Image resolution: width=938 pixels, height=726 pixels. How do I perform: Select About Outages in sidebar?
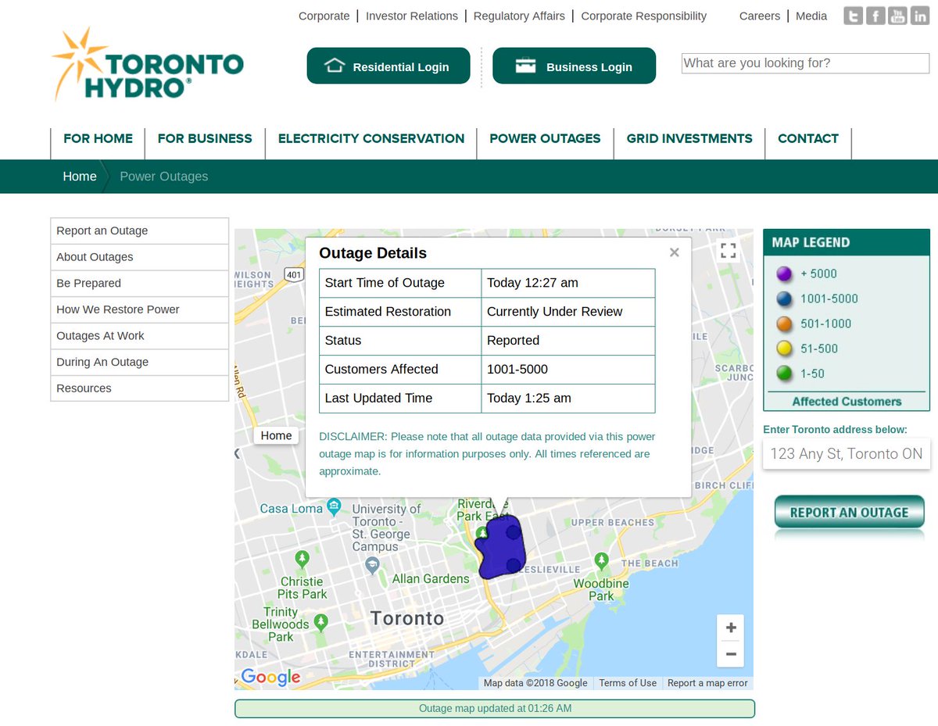[140, 257]
